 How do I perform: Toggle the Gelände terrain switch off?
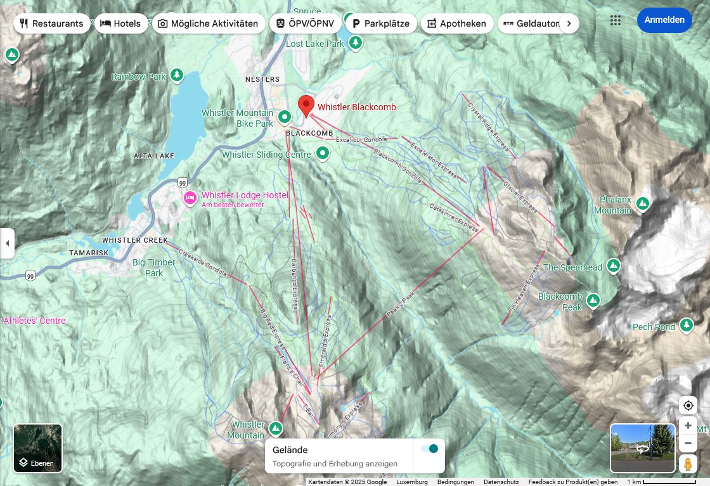(429, 449)
